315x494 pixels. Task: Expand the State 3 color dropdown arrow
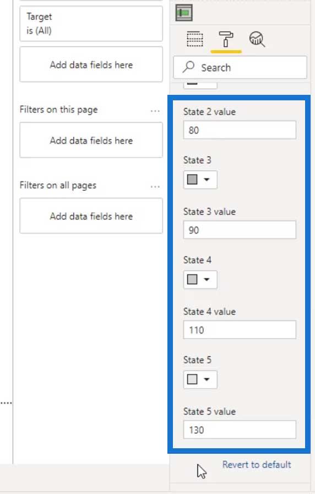click(207, 180)
